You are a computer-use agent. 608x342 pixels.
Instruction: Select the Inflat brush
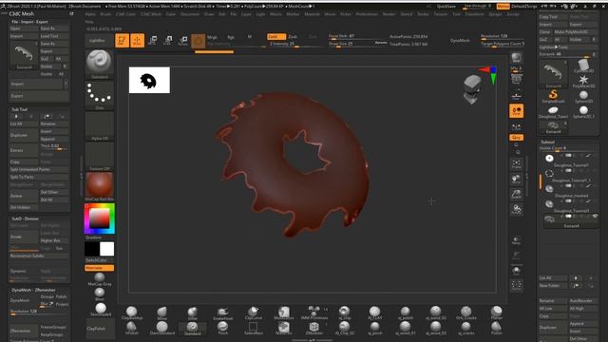192,313
